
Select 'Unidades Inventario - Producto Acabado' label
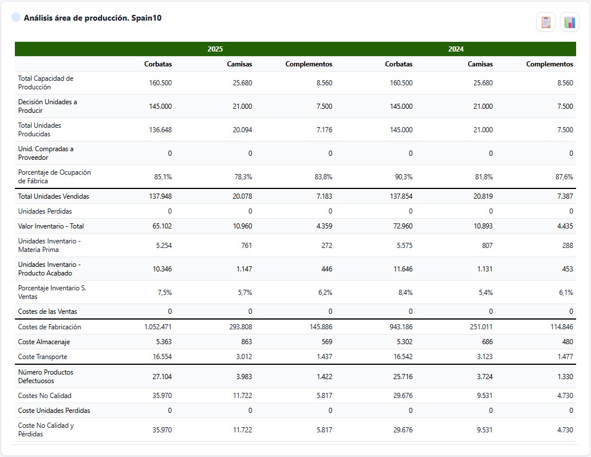[x=49, y=269]
